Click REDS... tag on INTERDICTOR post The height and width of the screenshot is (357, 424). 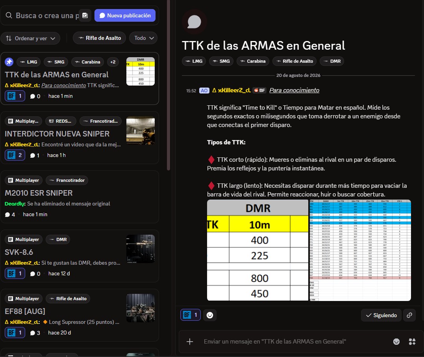[61, 121]
